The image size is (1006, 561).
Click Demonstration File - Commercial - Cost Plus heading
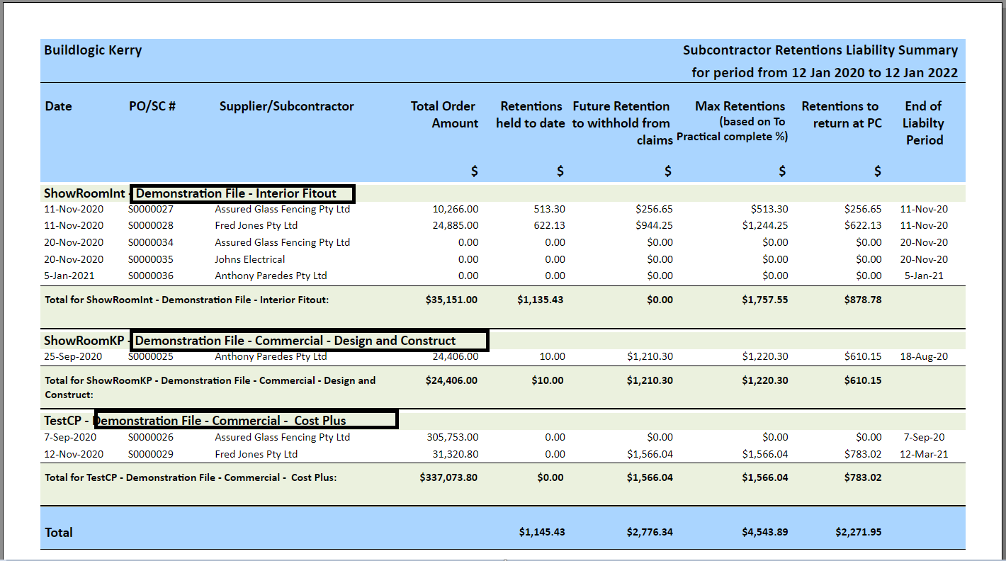(220, 421)
